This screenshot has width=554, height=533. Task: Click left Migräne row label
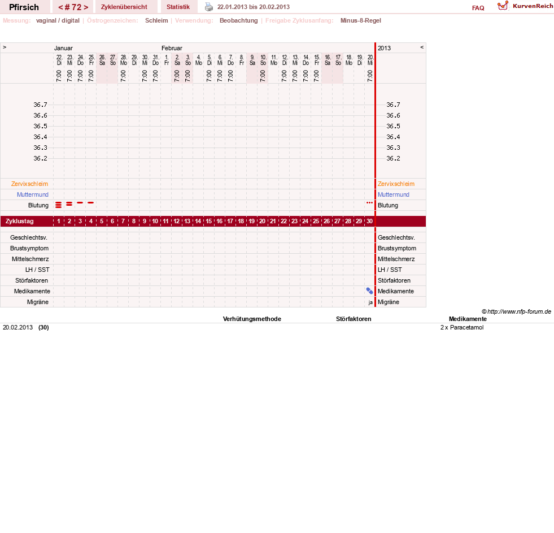click(38, 302)
